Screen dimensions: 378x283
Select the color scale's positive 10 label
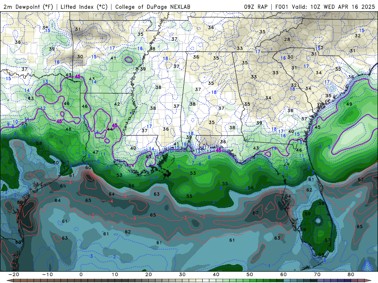pos(115,275)
